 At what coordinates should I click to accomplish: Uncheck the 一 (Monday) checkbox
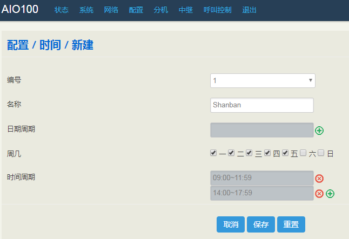coord(213,153)
